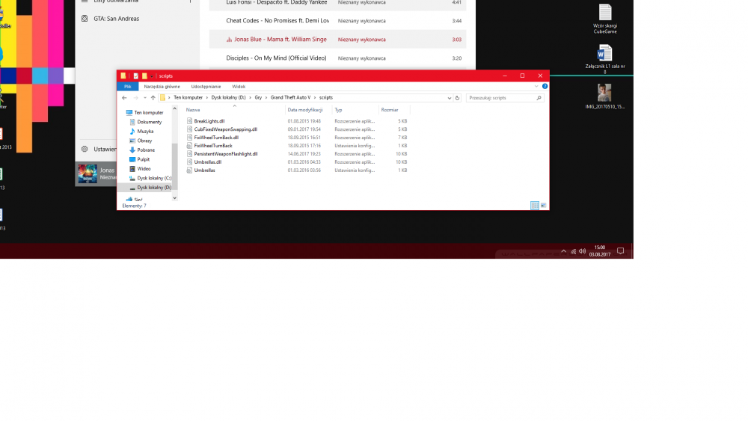Open Udostępnianie ribbon tab
Viewport: 748px width, 421px height.
point(206,87)
